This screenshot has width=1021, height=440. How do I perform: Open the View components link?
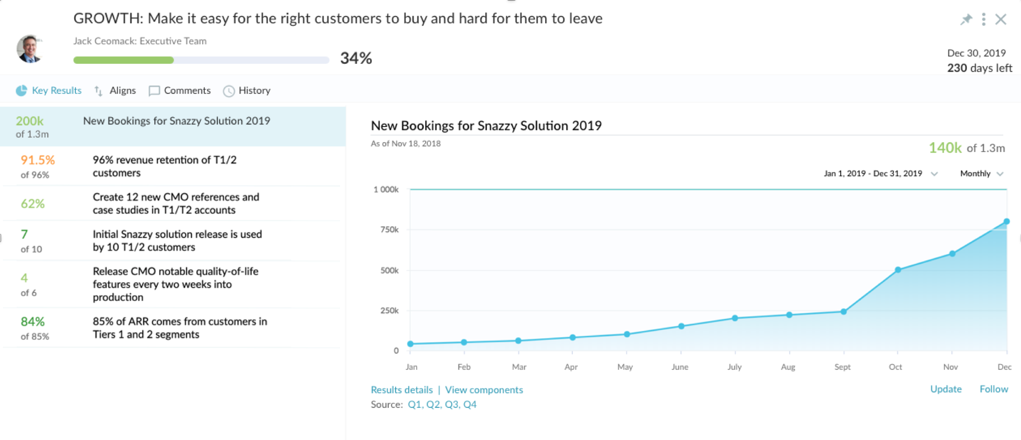coord(484,390)
